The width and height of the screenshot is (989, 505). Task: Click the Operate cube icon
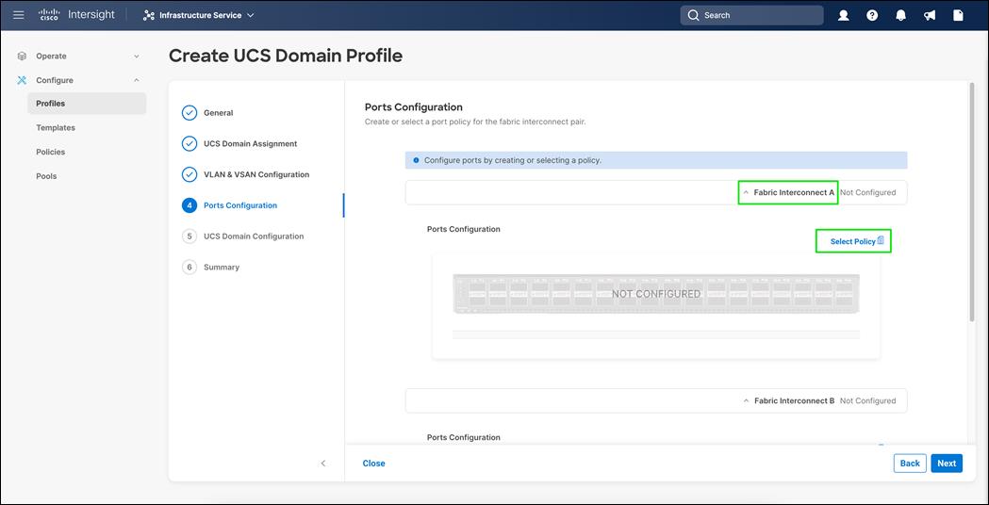[x=22, y=57]
